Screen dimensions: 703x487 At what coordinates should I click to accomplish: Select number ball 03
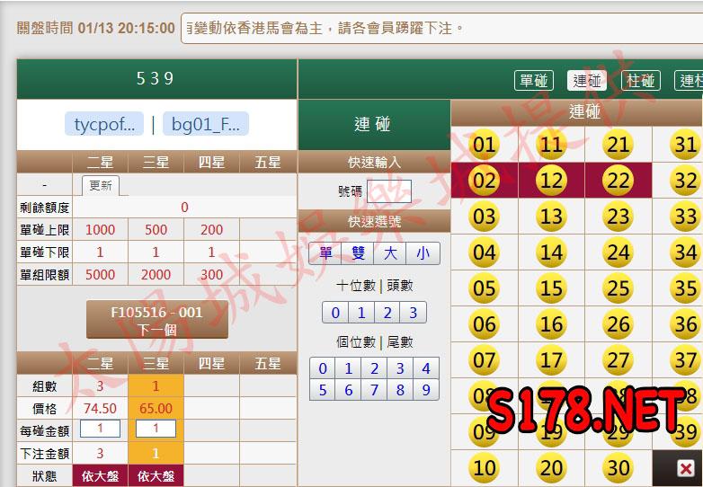pyautogui.click(x=484, y=217)
